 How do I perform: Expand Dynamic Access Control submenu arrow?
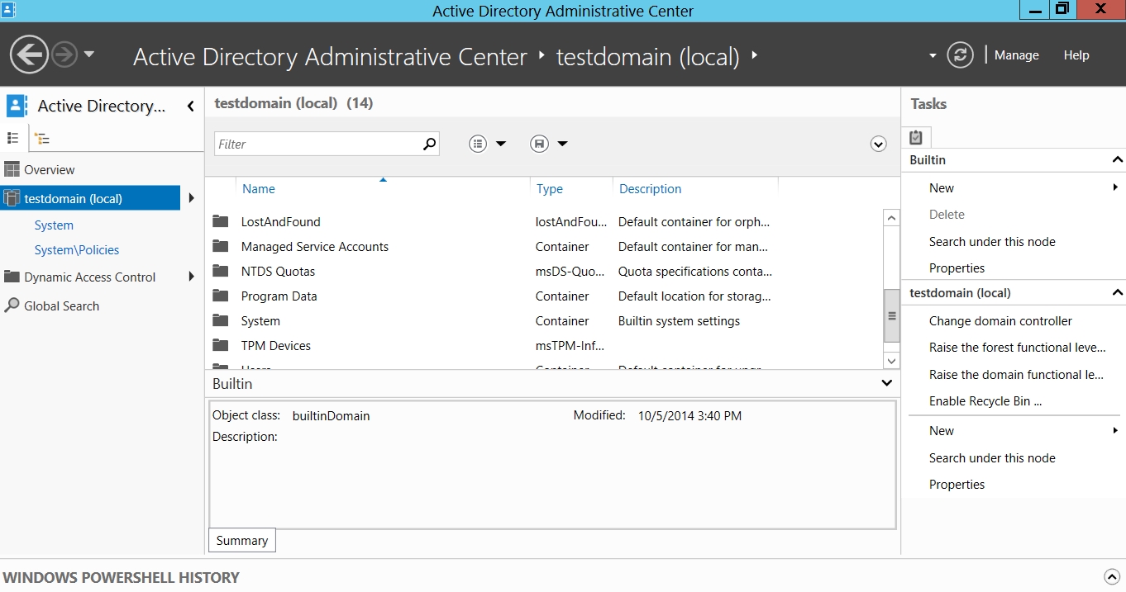pos(192,277)
